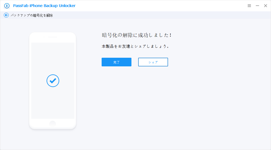The width and height of the screenshot is (271, 150).
Task: Click the blue checkmark circle icon
Action: [53, 81]
